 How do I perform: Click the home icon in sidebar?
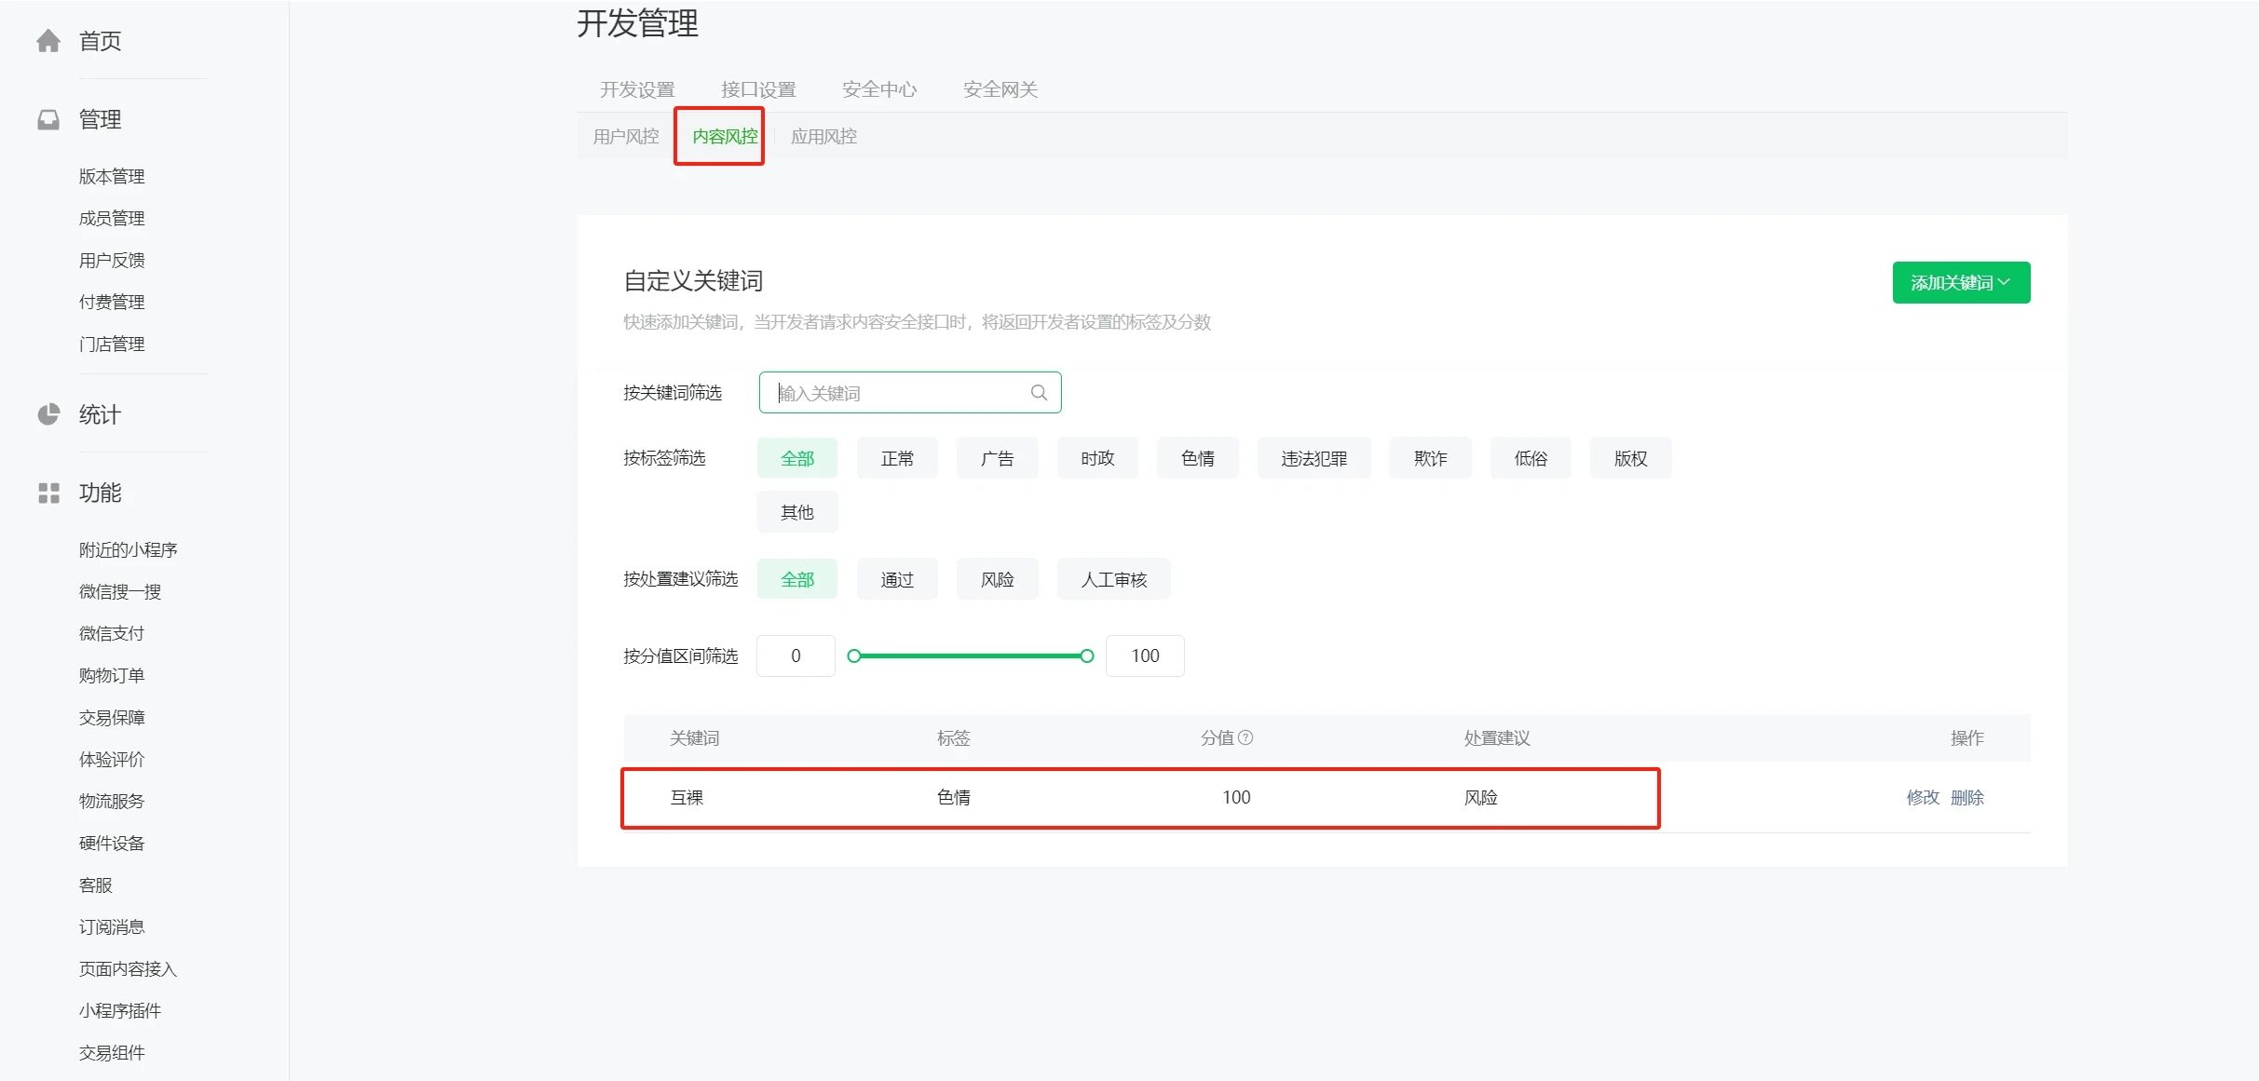[x=48, y=41]
